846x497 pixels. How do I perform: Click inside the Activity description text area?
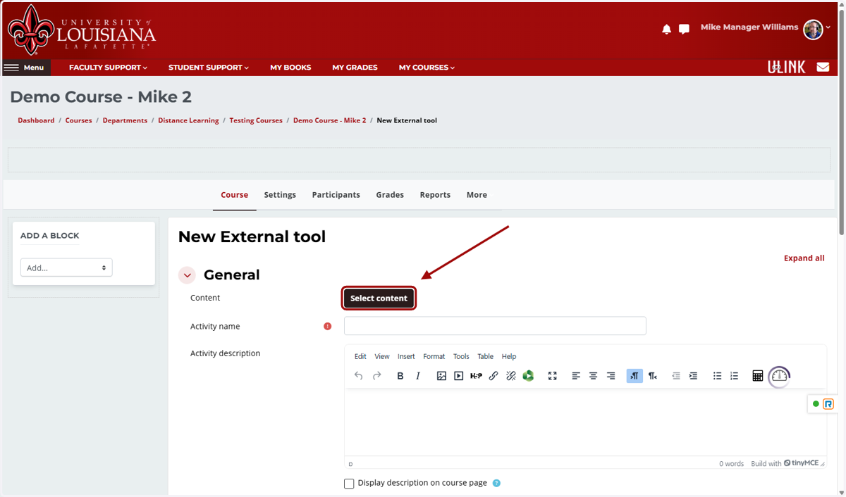point(585,422)
